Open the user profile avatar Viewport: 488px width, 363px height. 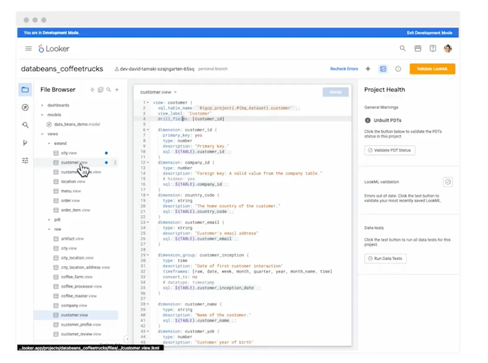(x=448, y=48)
